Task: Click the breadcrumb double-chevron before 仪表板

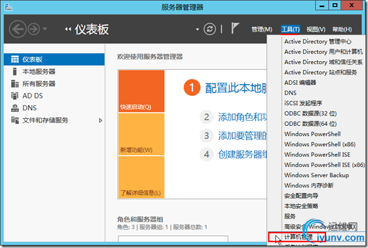Action: pos(68,29)
